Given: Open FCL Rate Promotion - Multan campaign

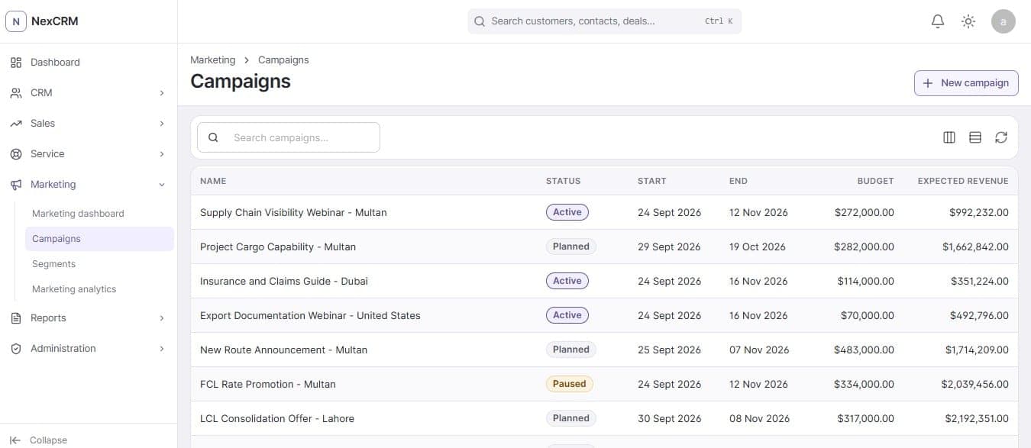Looking at the screenshot, I should pos(268,384).
